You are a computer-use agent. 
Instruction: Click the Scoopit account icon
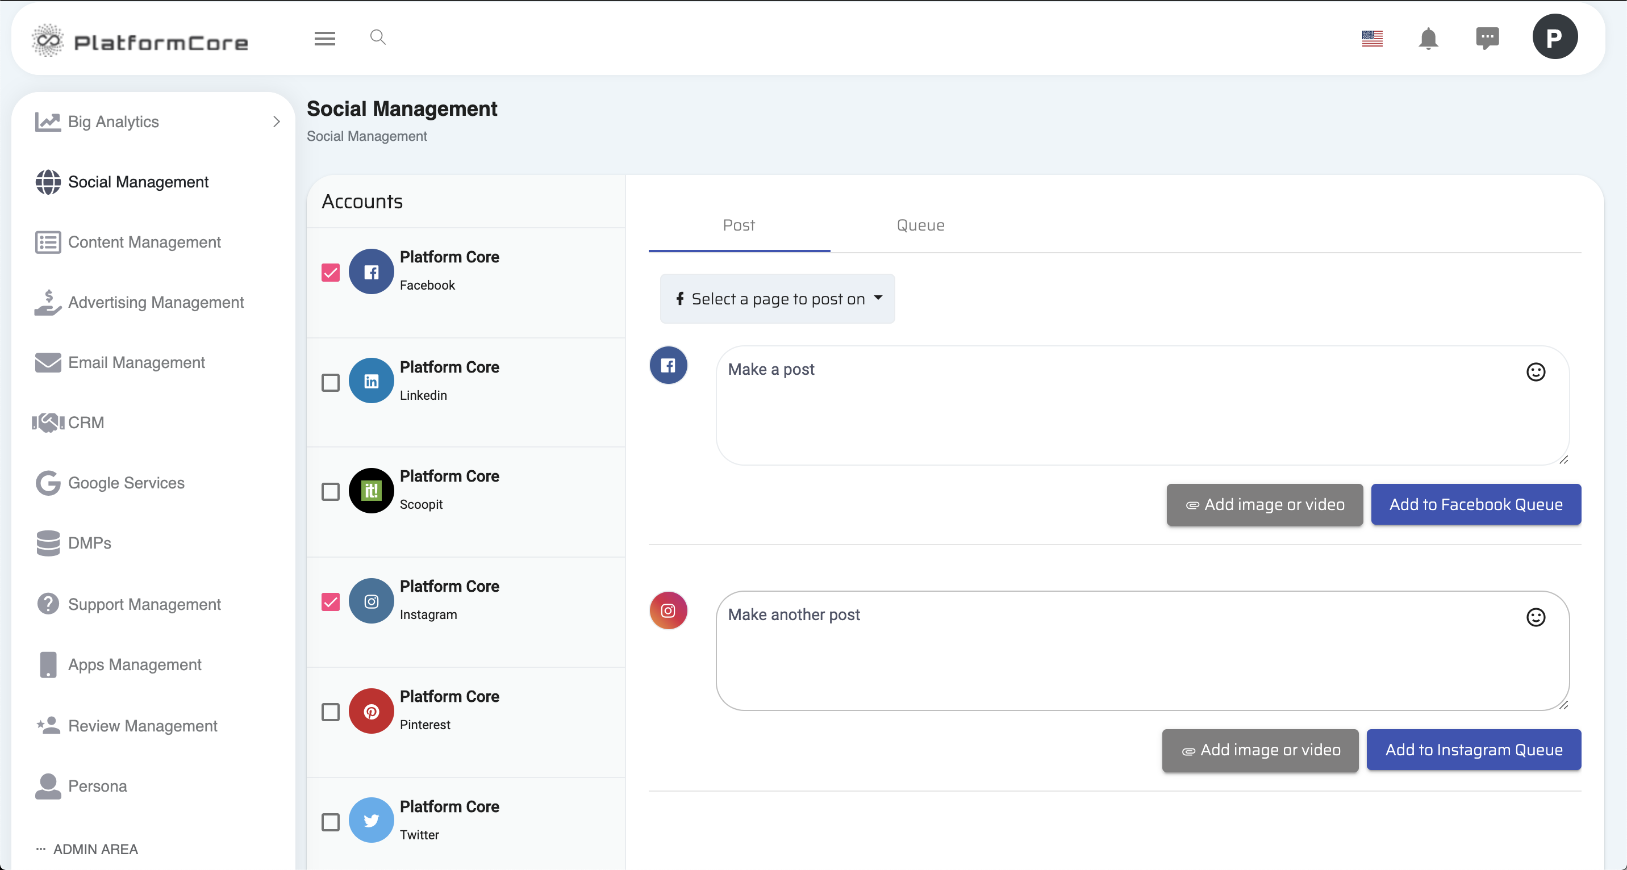click(x=372, y=491)
